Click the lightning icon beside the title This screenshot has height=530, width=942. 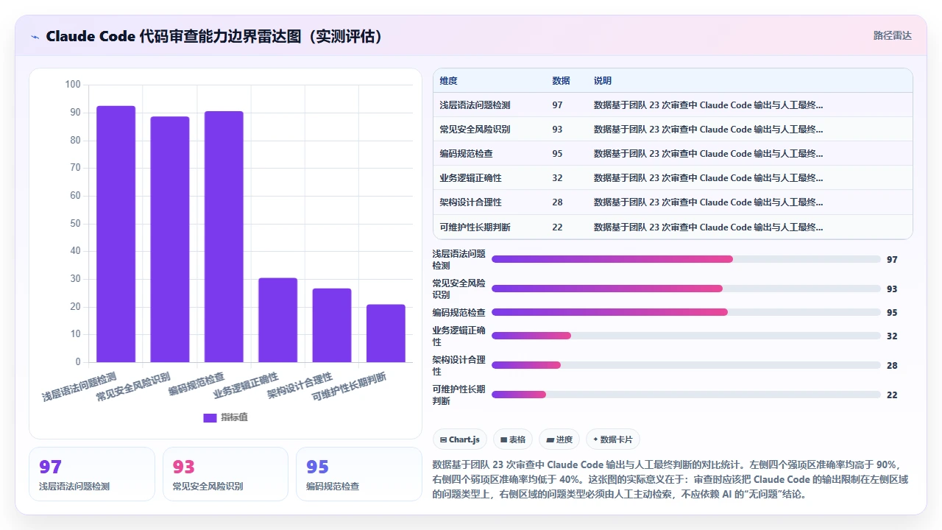(35, 37)
